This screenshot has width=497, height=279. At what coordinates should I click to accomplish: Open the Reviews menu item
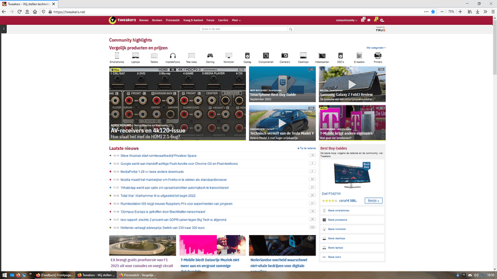point(157,20)
